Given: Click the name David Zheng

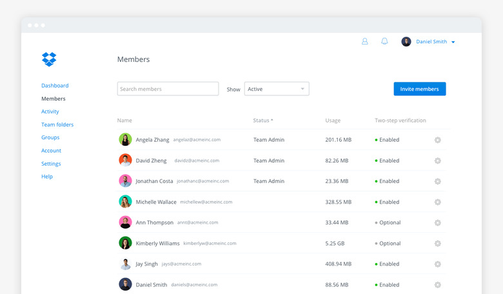Looking at the screenshot, I should 151,161.
